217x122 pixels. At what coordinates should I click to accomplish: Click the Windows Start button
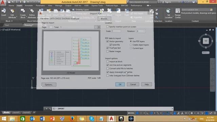[x=4, y=119]
